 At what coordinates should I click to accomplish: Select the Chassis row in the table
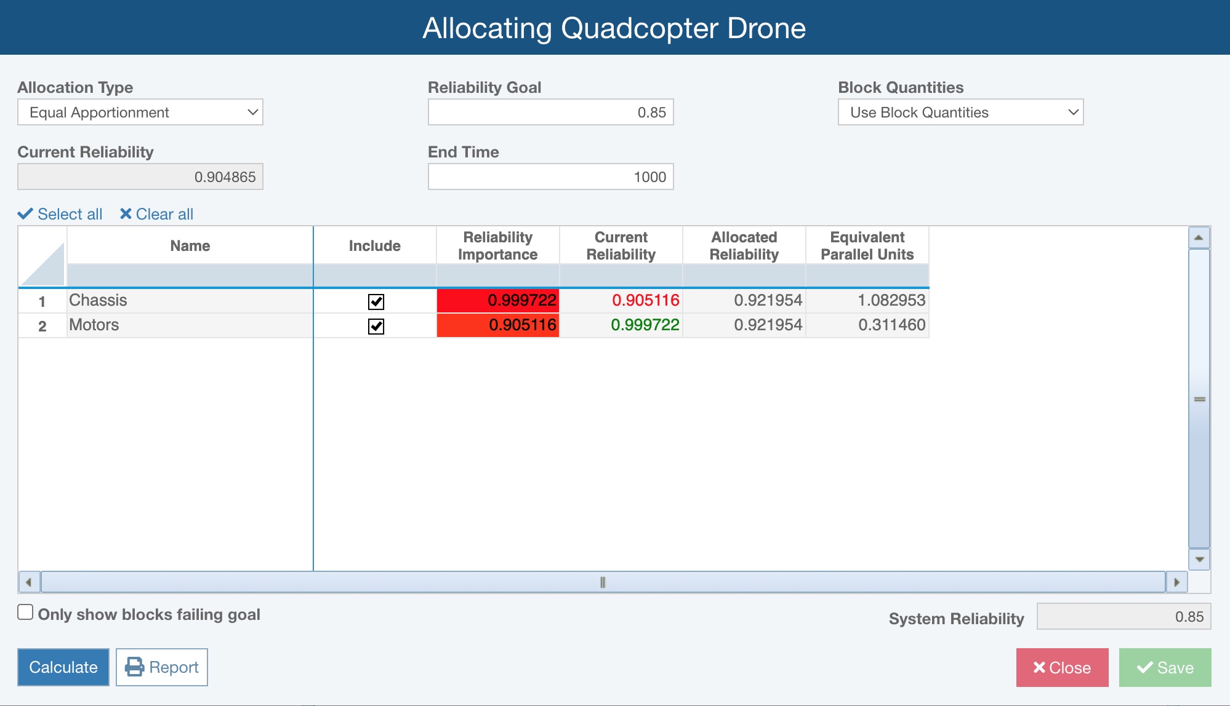click(x=185, y=301)
